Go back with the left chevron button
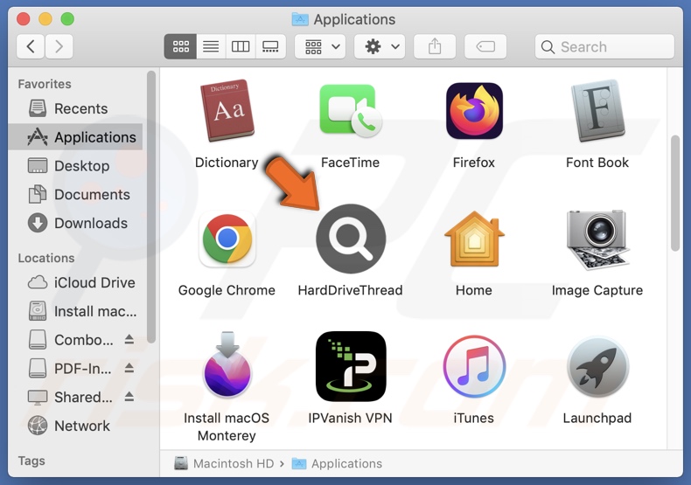Viewport: 691px width, 485px height. click(x=31, y=46)
